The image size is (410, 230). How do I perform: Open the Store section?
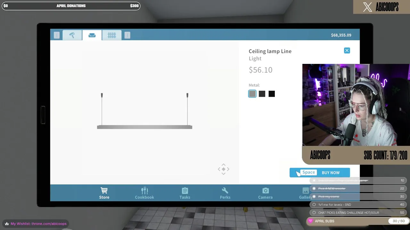tap(104, 193)
